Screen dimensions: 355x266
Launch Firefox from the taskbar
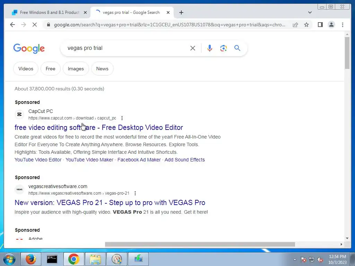tap(31, 259)
